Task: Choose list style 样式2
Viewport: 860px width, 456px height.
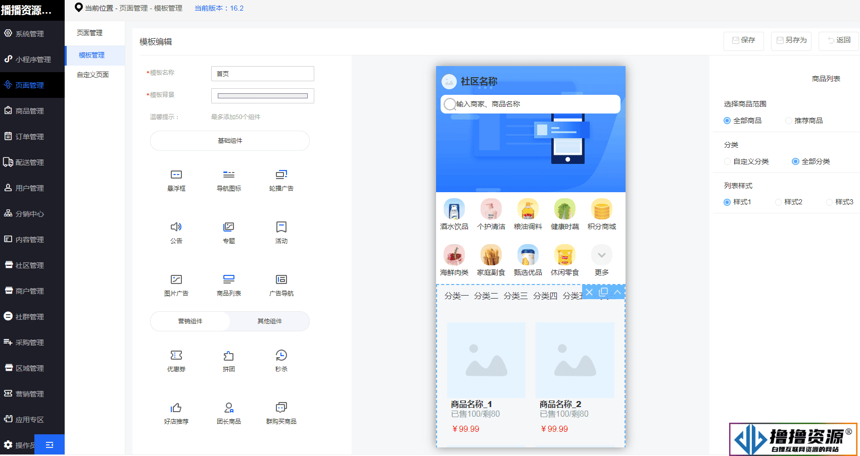Action: pos(778,202)
